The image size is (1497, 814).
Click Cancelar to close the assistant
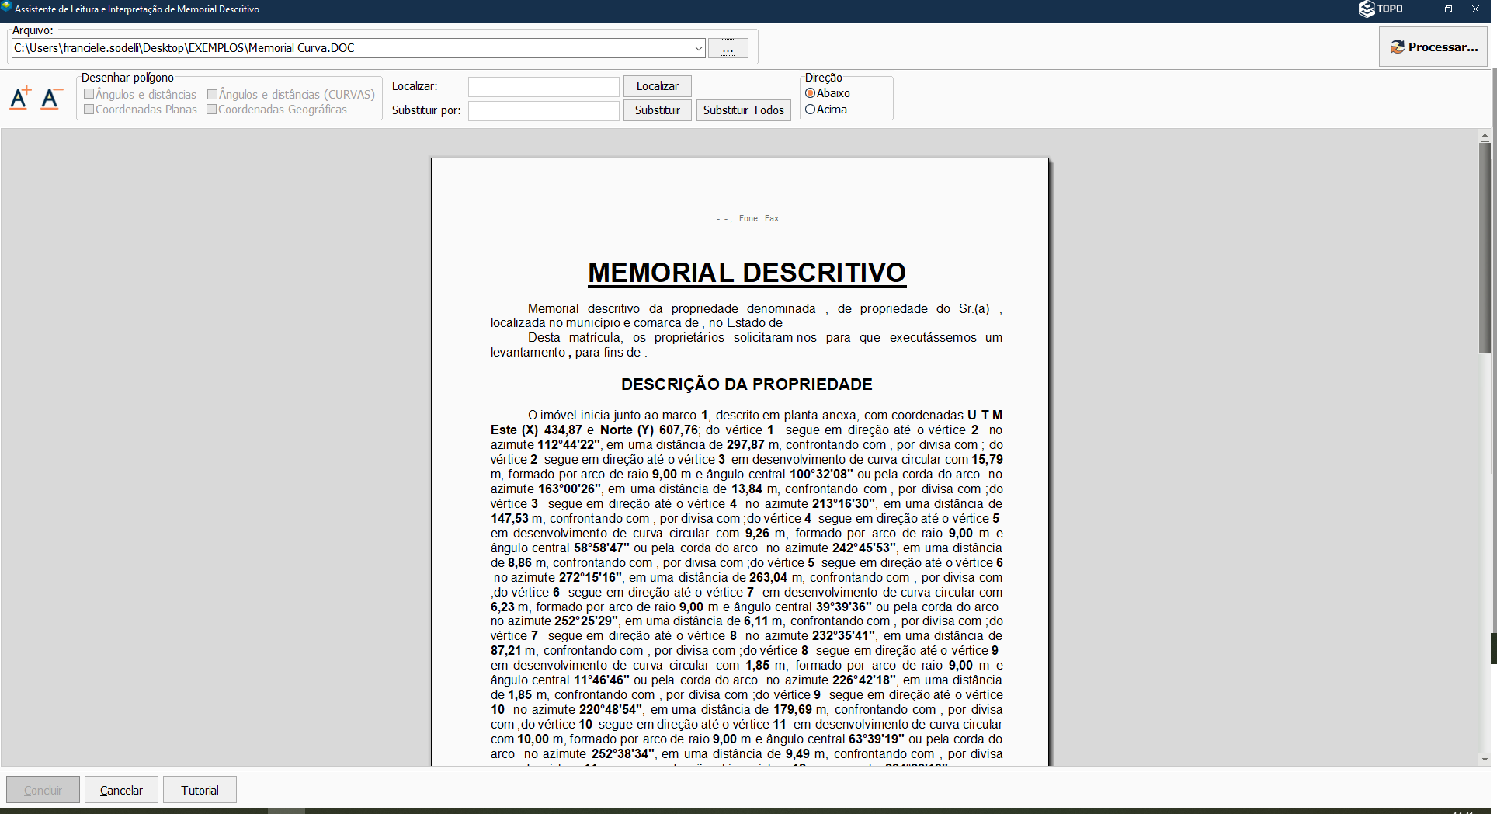[121, 790]
